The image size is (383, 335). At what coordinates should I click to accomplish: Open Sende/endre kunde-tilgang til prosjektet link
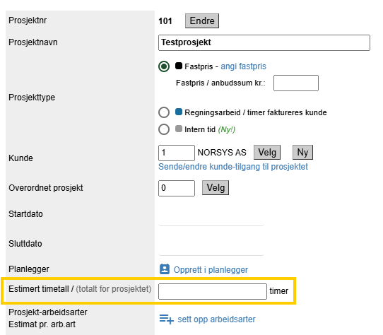click(x=233, y=167)
